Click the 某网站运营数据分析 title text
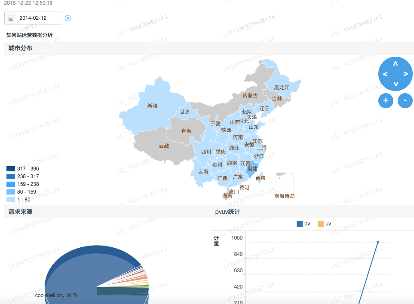414x304 pixels. click(29, 35)
